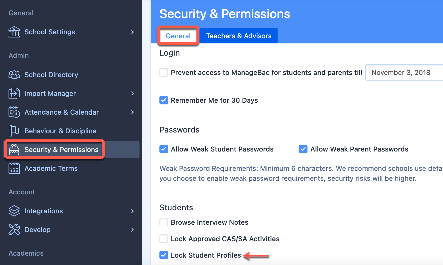Click the Attendance & Calendar icon

click(x=14, y=112)
